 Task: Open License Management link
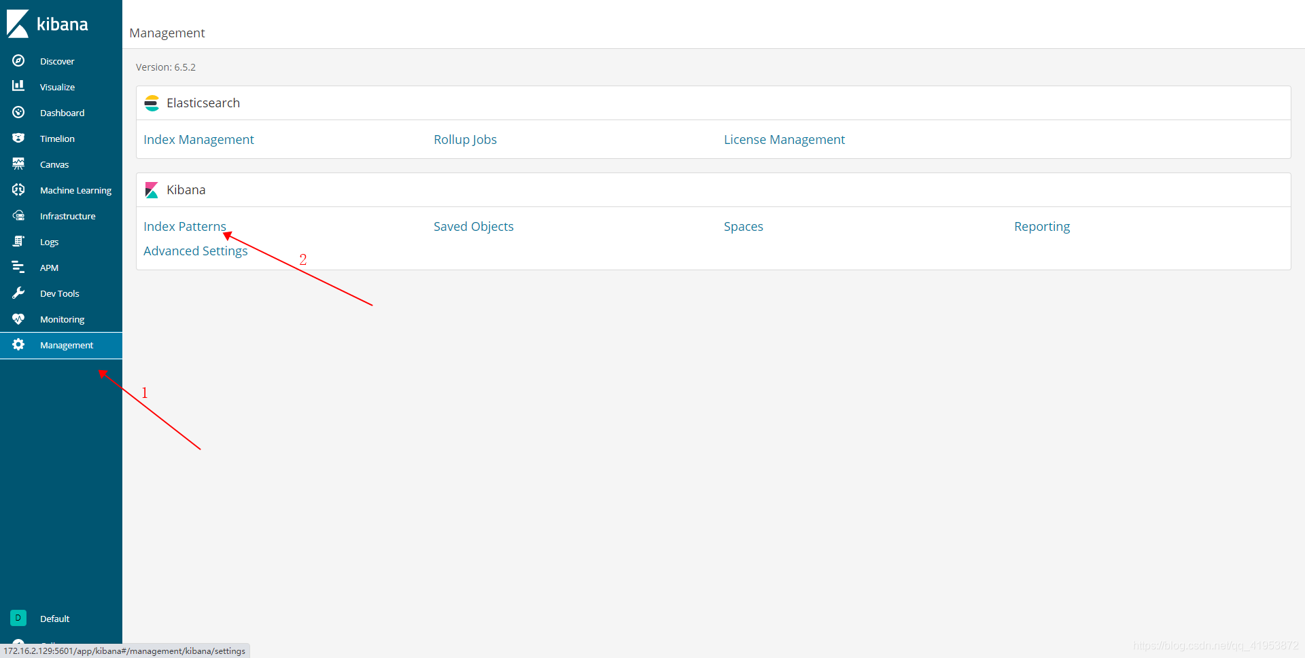click(784, 139)
